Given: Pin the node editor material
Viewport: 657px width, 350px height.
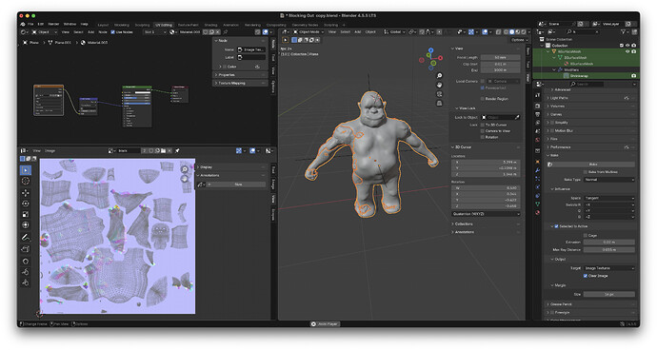Looking at the screenshot, I should [x=226, y=31].
